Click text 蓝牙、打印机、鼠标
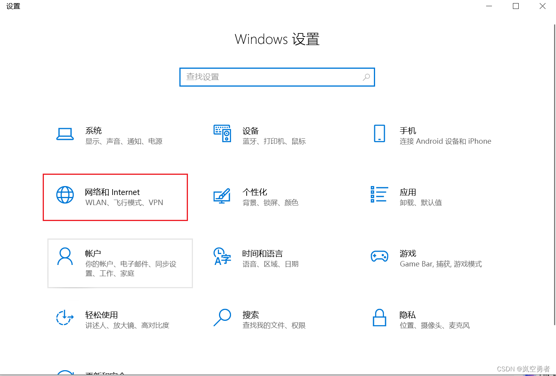This screenshot has height=376, width=556. [x=274, y=141]
